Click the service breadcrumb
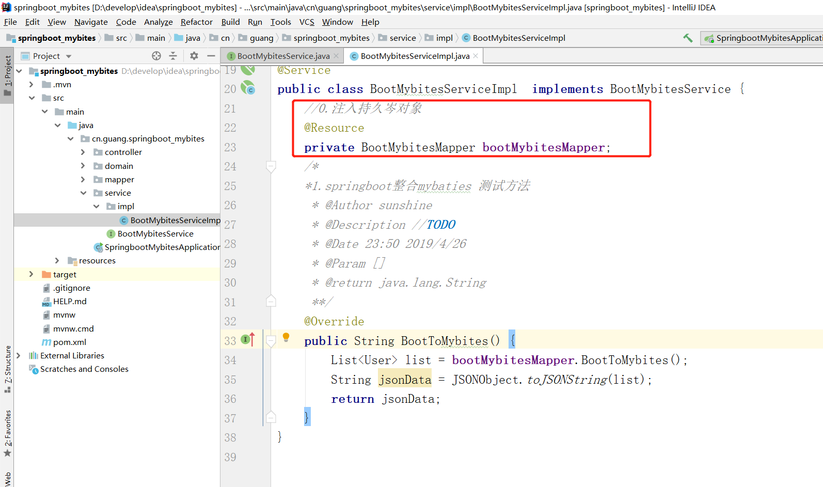The width and height of the screenshot is (823, 487). pos(398,38)
